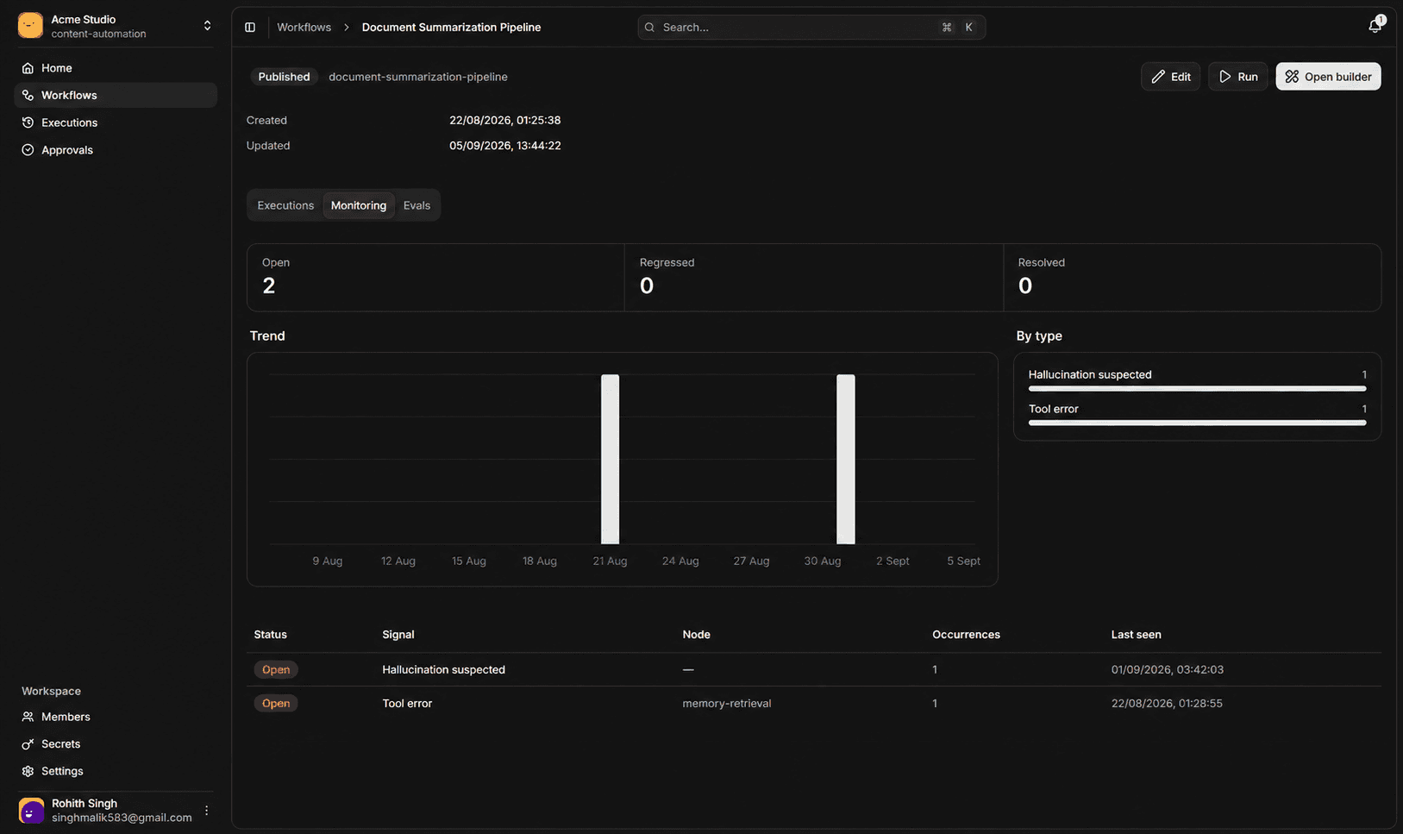
Task: Click Document Summarization Pipeline breadcrumb
Action: coord(451,28)
